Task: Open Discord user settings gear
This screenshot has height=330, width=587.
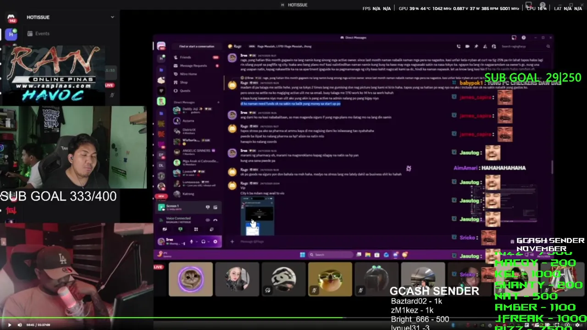Action: click(x=215, y=242)
